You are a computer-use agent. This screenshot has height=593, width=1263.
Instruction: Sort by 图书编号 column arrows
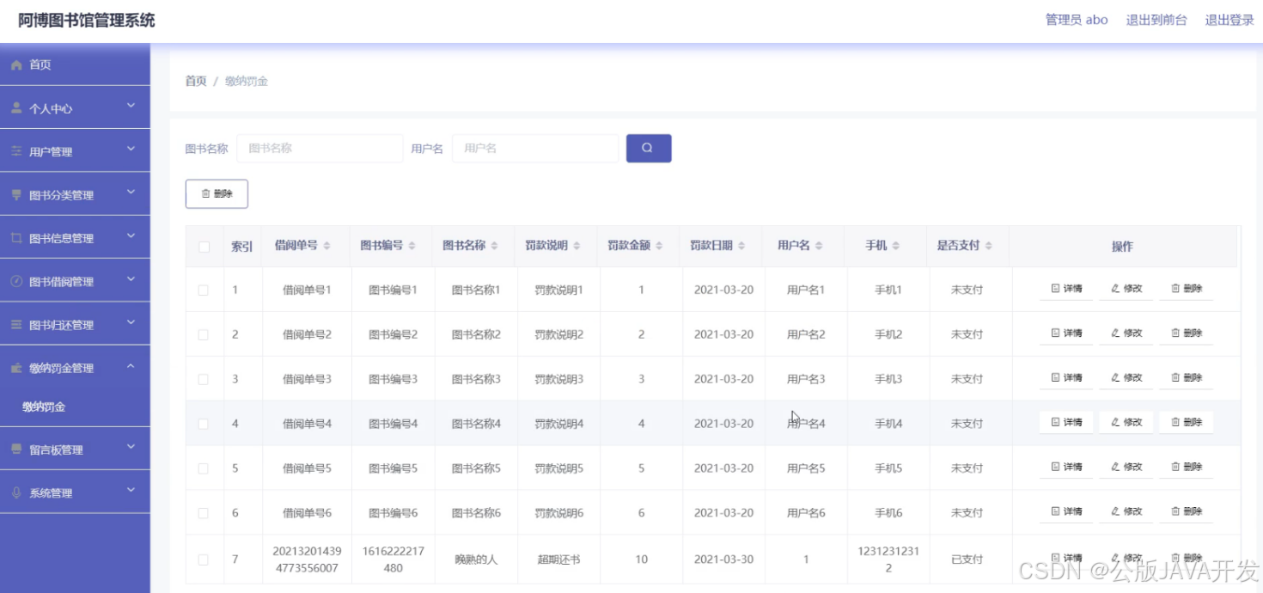click(x=412, y=246)
